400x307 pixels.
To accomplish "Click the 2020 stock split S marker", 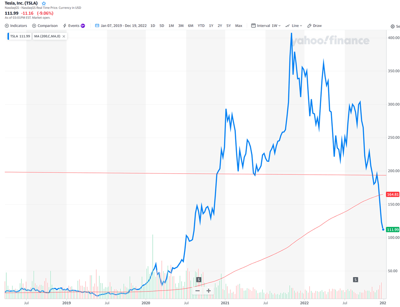I will tap(199, 280).
